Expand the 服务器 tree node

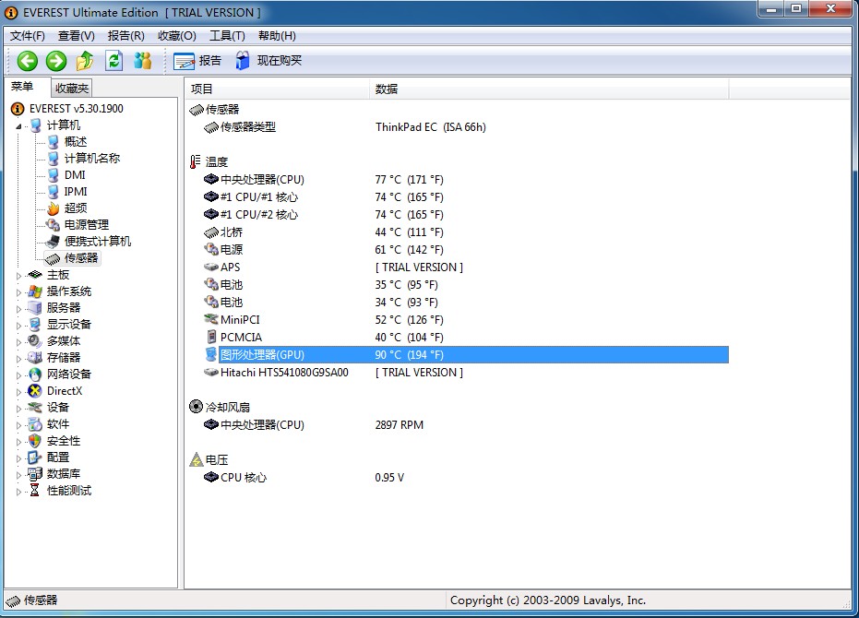18,308
